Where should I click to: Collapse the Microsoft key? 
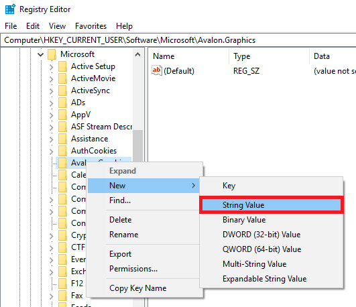click(x=41, y=54)
